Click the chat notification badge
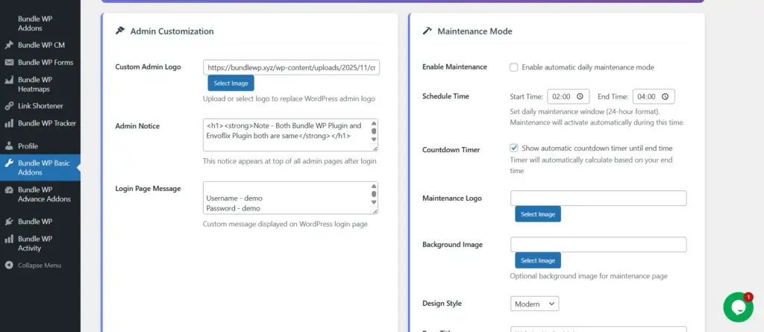The image size is (764, 332). click(748, 297)
